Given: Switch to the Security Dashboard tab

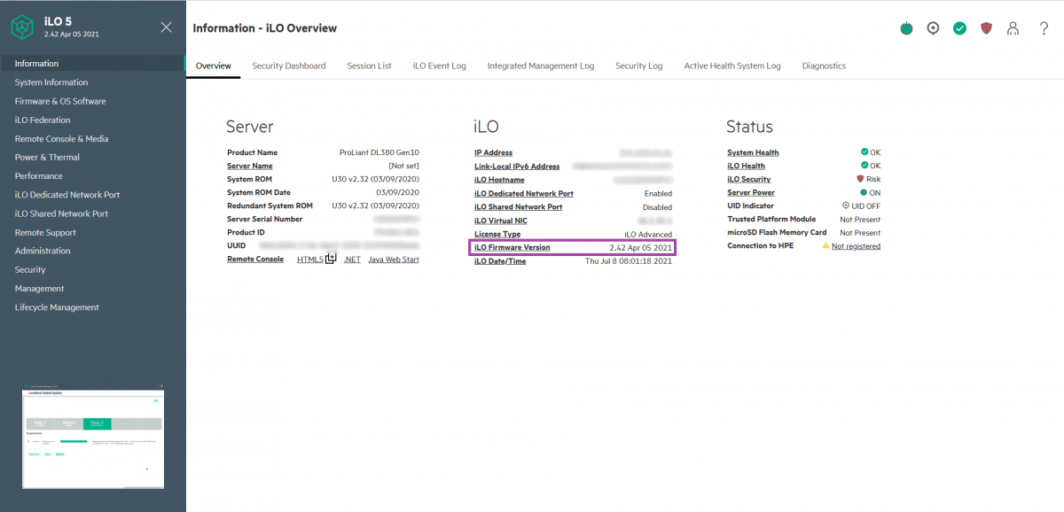Looking at the screenshot, I should 288,66.
